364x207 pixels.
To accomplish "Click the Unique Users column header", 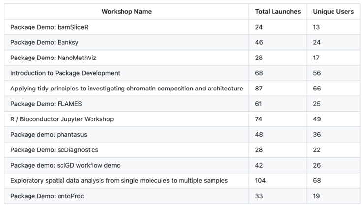I will [x=333, y=11].
